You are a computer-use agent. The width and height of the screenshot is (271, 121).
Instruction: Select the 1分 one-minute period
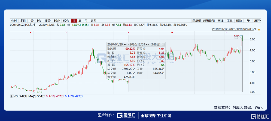31,21
